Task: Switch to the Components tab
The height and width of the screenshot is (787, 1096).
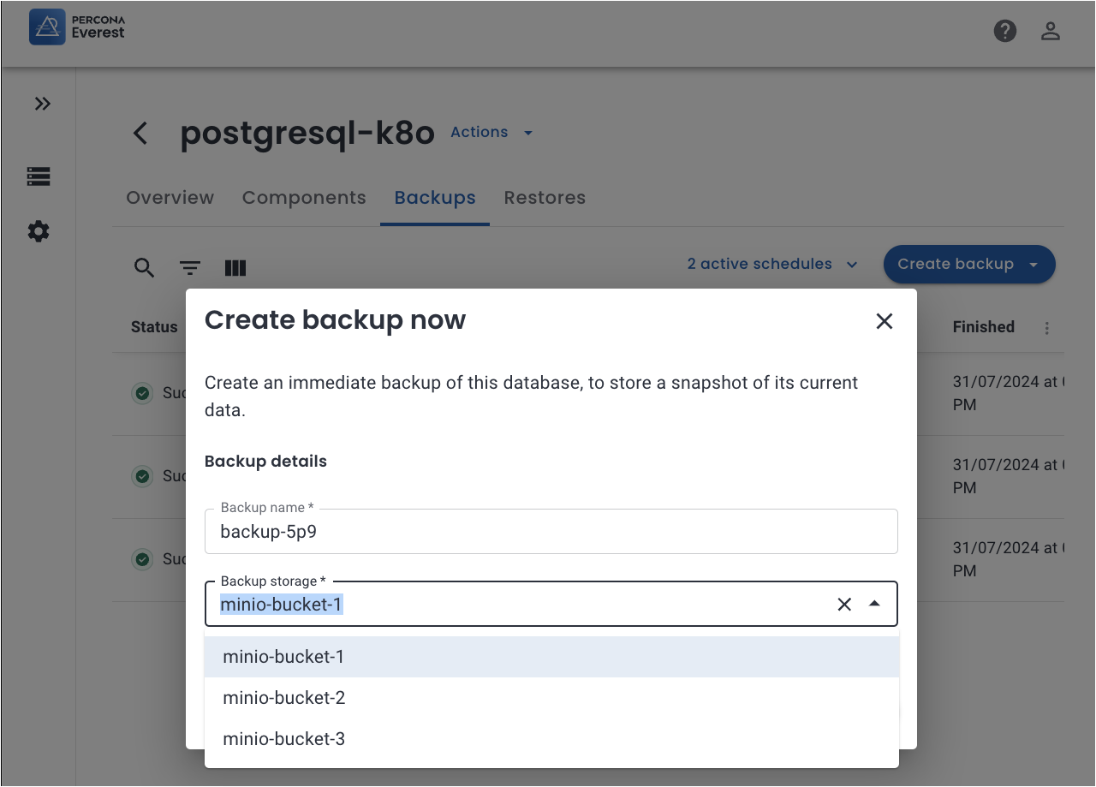Action: [304, 198]
